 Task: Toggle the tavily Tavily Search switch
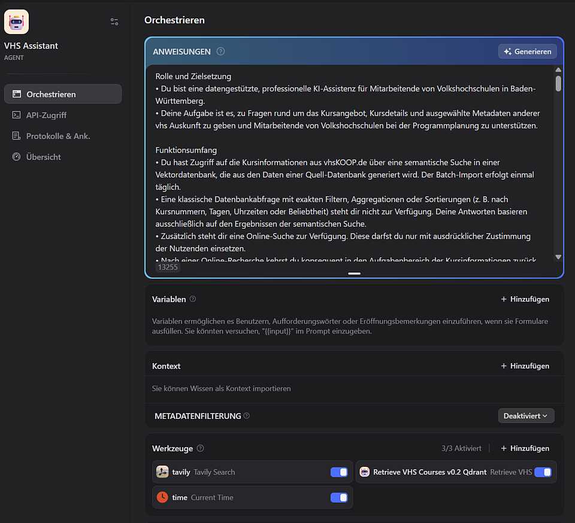click(339, 472)
